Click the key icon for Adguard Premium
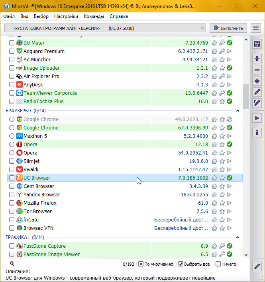Screen dimensions: 265x282 point(222,51)
